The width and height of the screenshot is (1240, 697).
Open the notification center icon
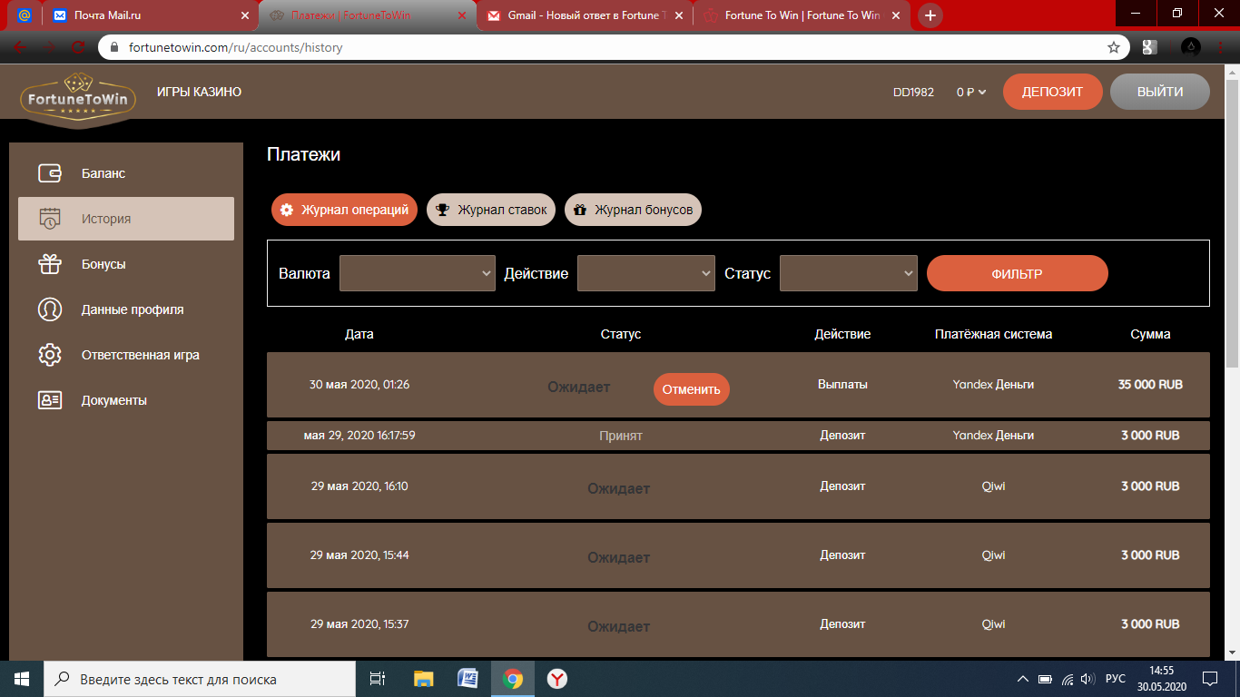point(1210,679)
